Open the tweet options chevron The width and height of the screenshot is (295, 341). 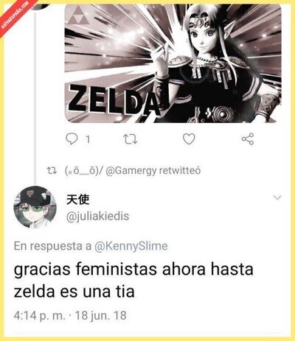tap(277, 197)
